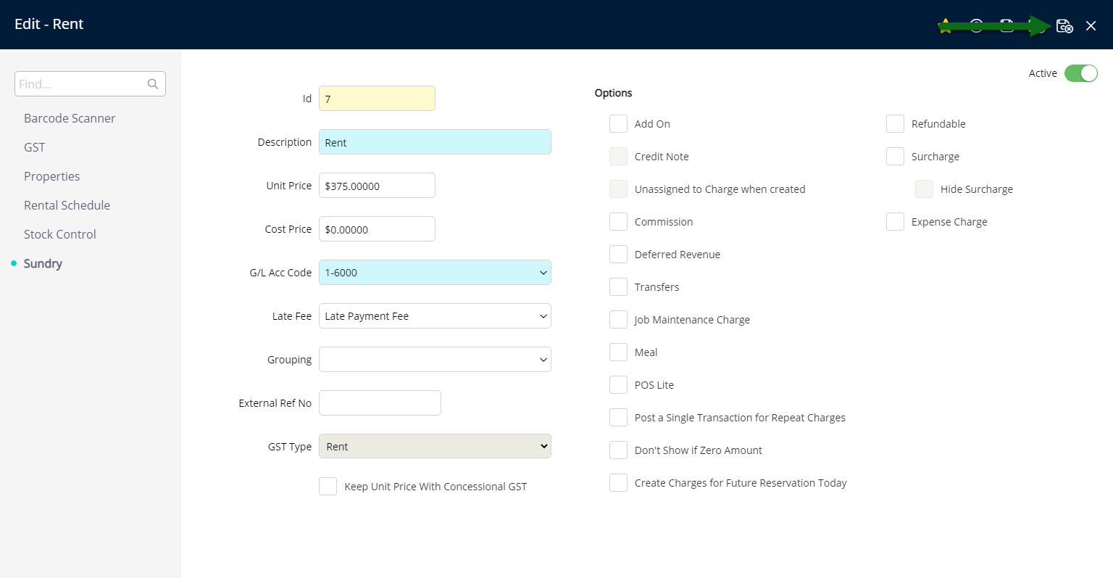Screen dimensions: 1113x578
Task: Open the G/L Acc Code dropdown
Action: pyautogui.click(x=435, y=273)
